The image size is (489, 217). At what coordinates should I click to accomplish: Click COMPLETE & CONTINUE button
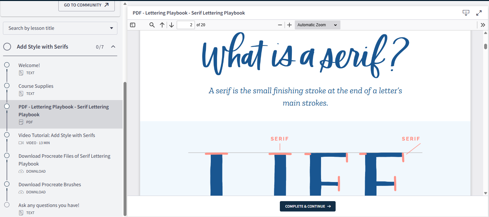pyautogui.click(x=308, y=206)
